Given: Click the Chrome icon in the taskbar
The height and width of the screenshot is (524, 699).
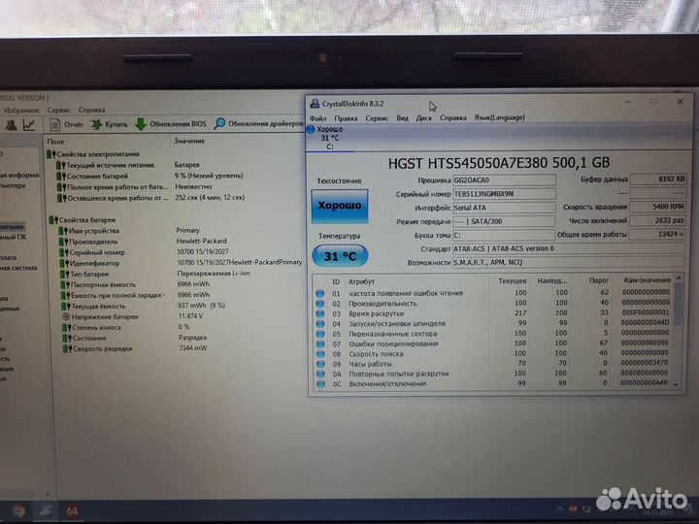Looking at the screenshot, I should (x=18, y=512).
